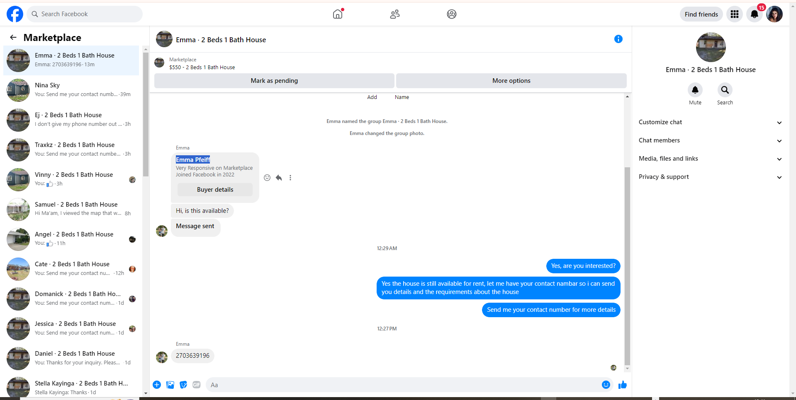Screen dimensions: 796x400
Task: Click the $550 - 2 Beds 1 Bath House listing
Action: (202, 67)
